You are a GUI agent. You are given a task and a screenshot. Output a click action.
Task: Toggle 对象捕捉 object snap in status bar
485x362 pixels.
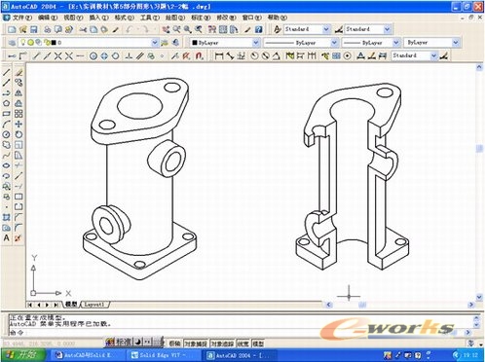click(196, 344)
